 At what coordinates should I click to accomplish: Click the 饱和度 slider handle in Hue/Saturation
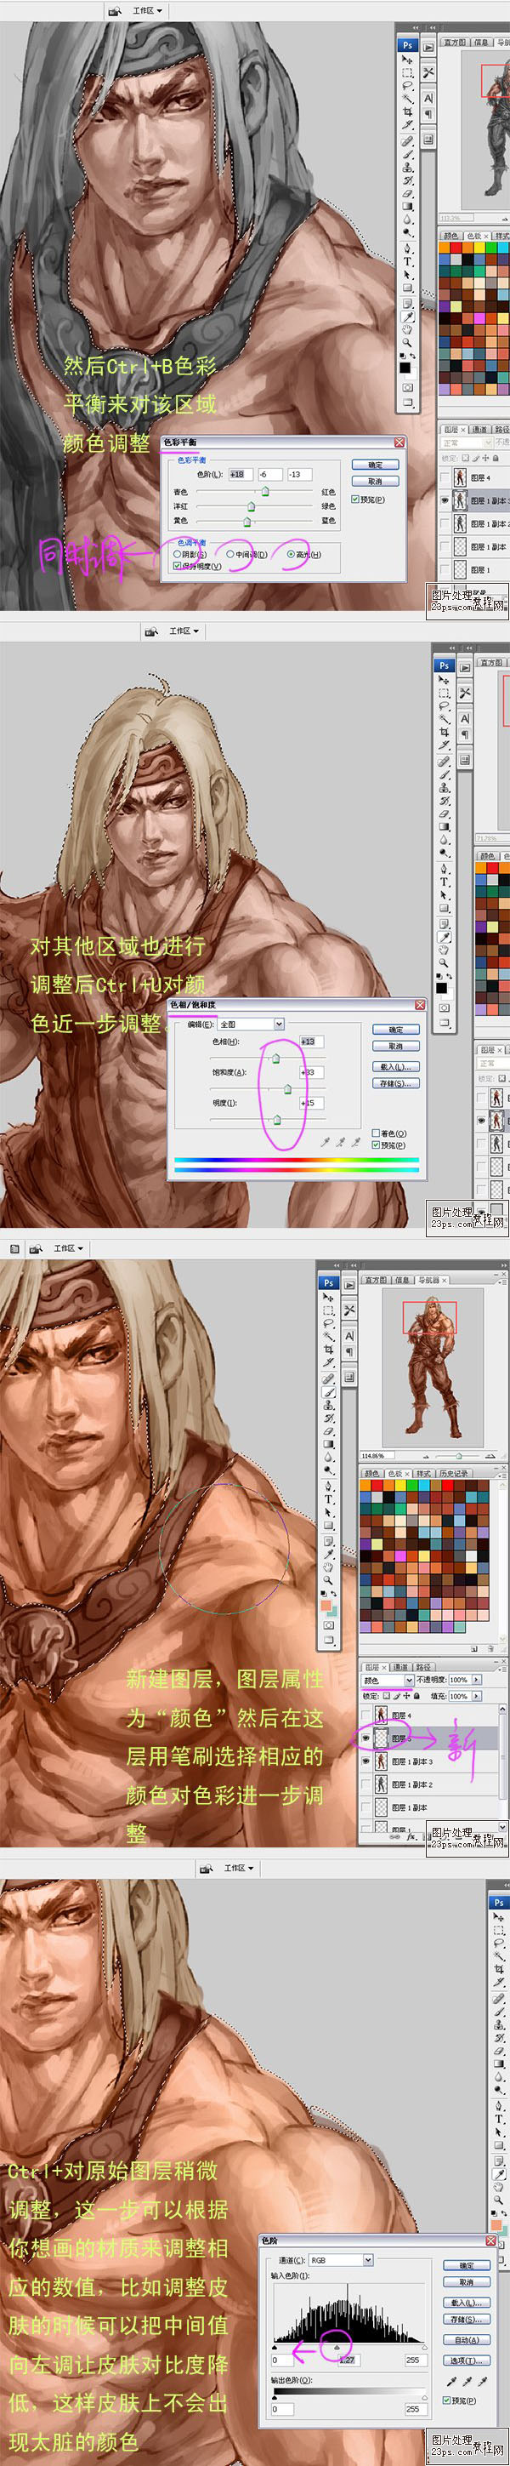tap(288, 1088)
